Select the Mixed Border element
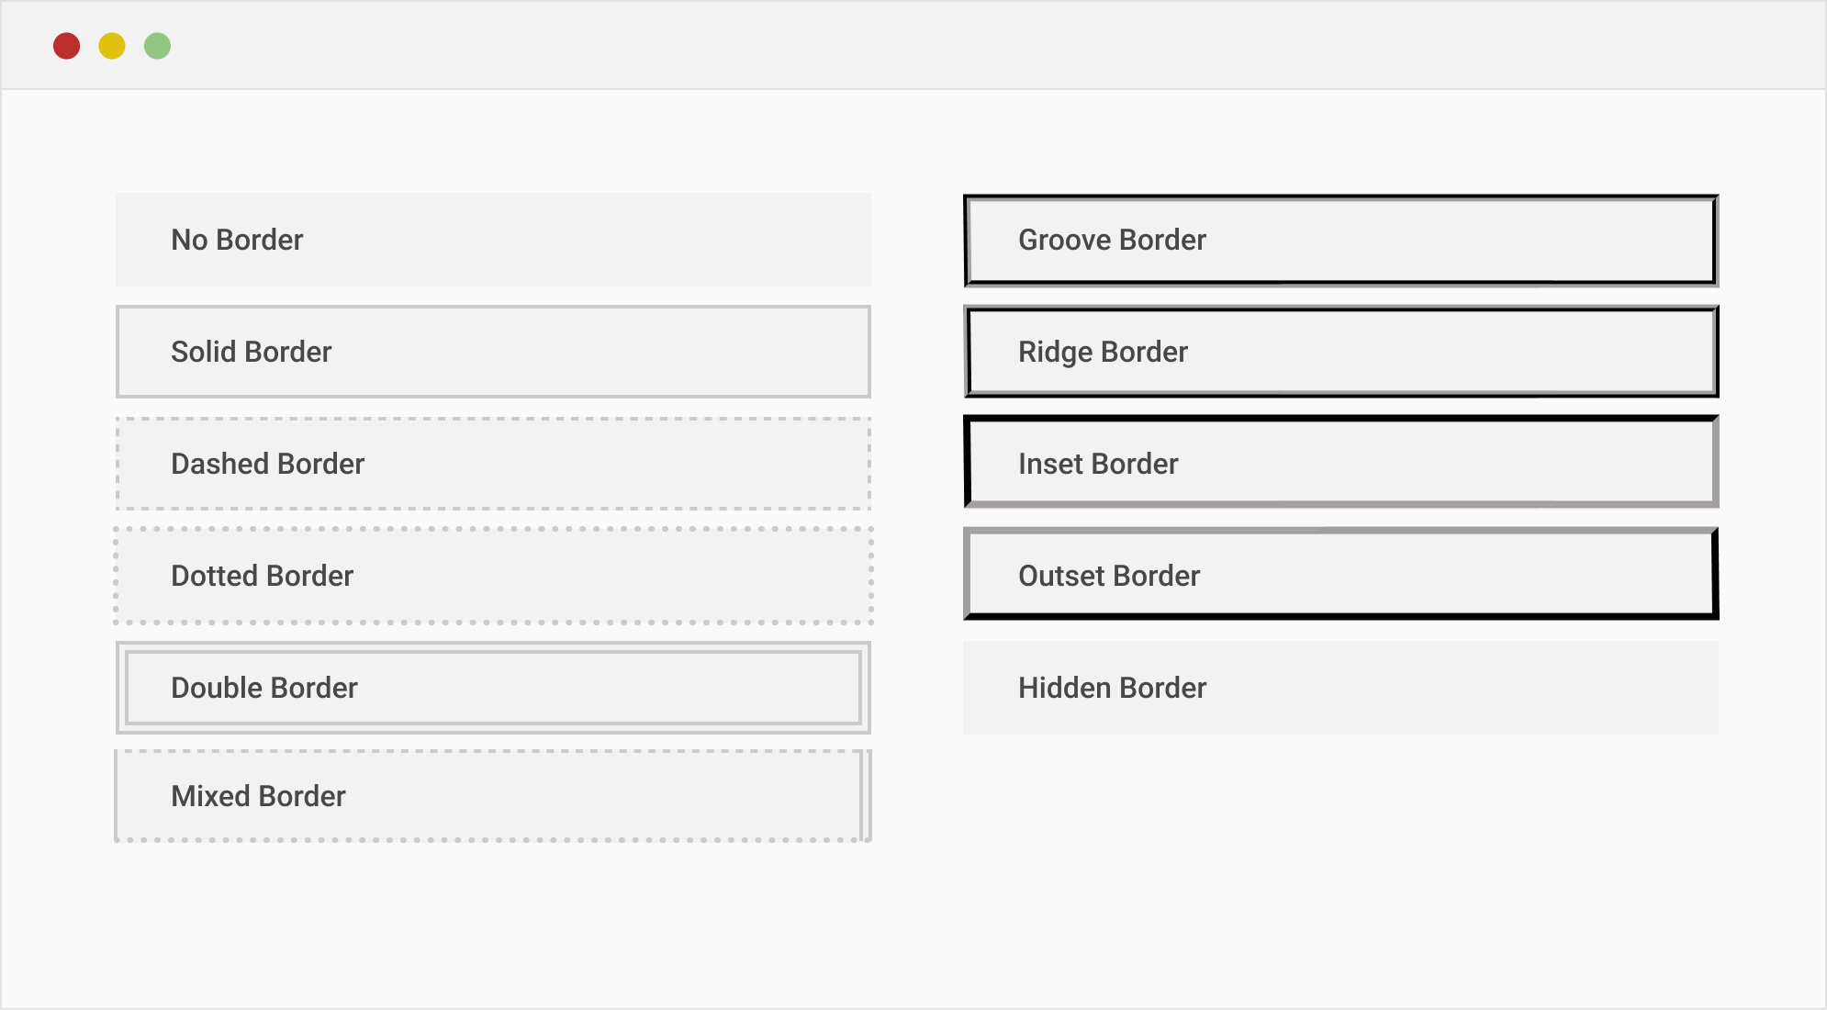 tap(493, 795)
